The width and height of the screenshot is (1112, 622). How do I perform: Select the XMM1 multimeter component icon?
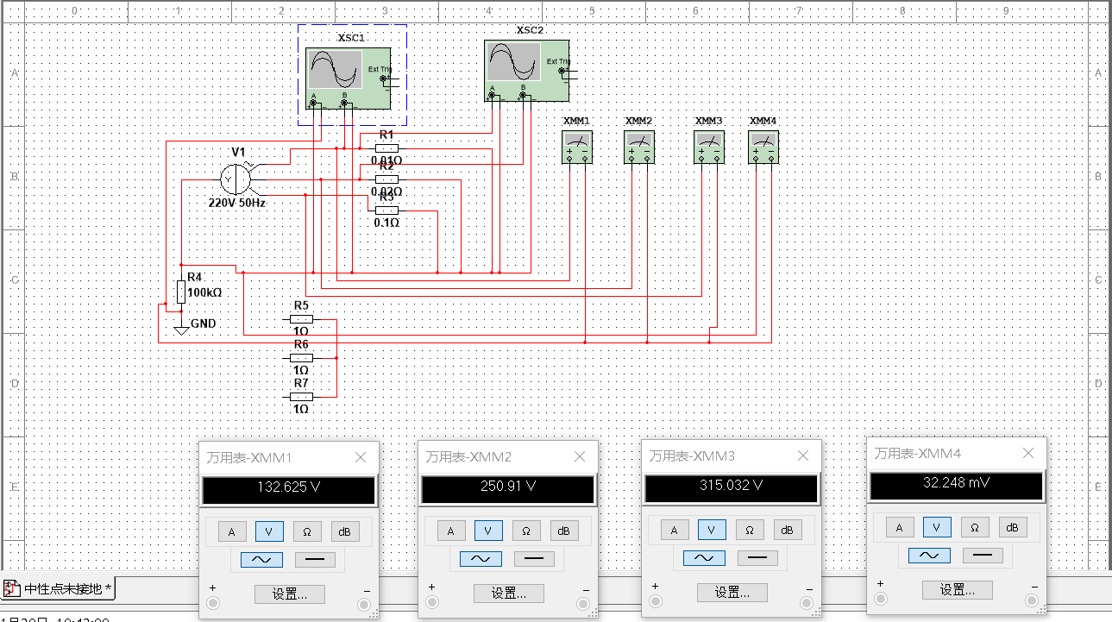(x=576, y=148)
